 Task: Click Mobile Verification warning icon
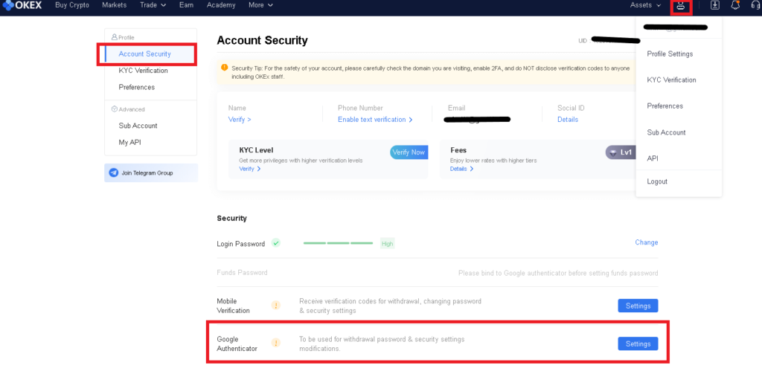tap(276, 306)
